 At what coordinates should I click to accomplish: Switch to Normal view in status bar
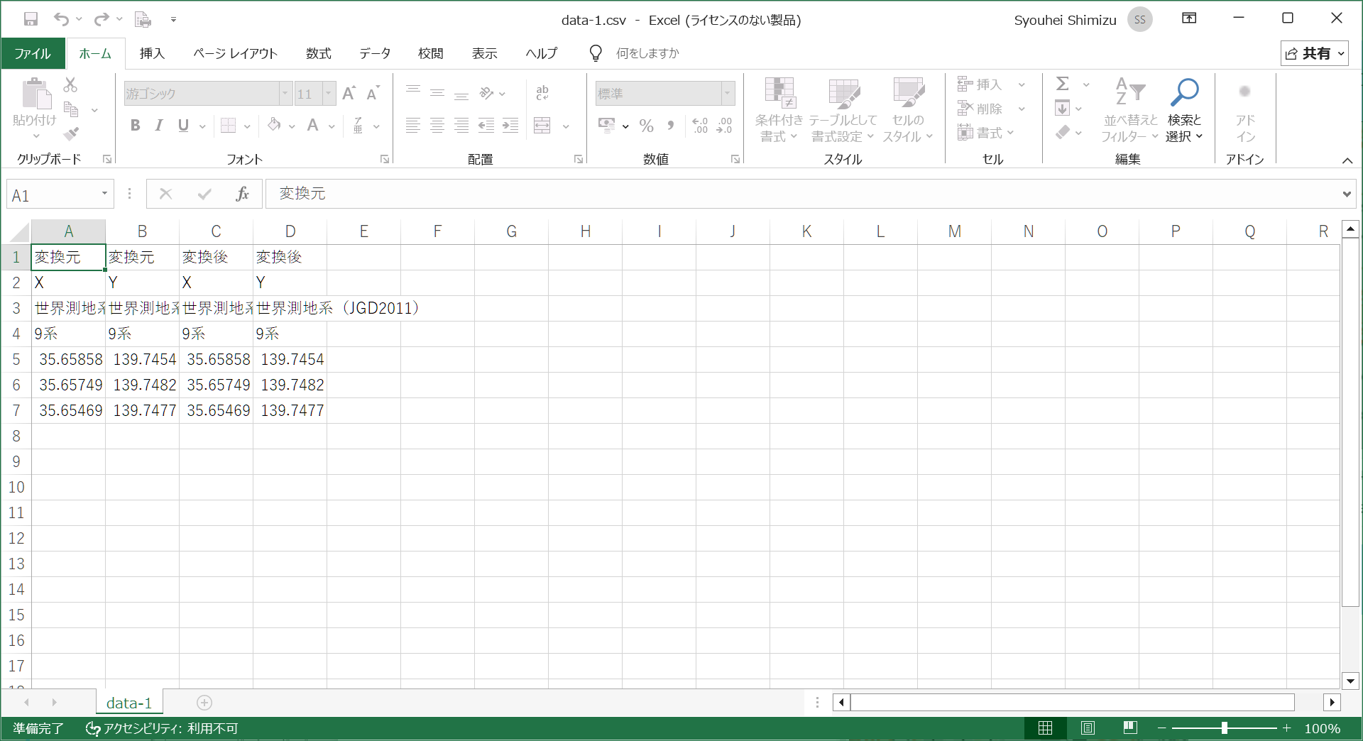pyautogui.click(x=1045, y=728)
